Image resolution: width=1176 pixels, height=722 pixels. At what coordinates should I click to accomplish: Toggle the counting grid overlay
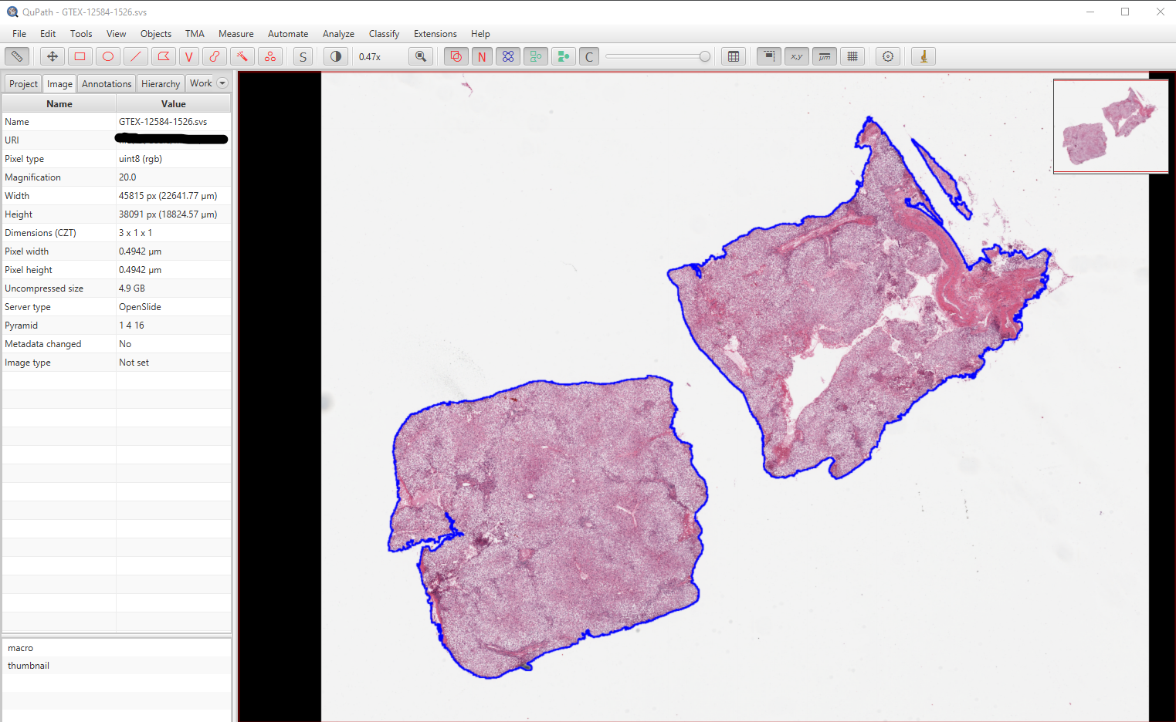coord(852,56)
